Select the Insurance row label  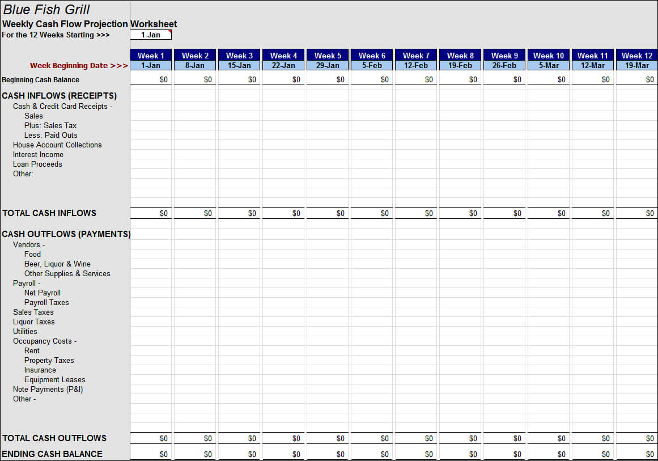tap(40, 370)
